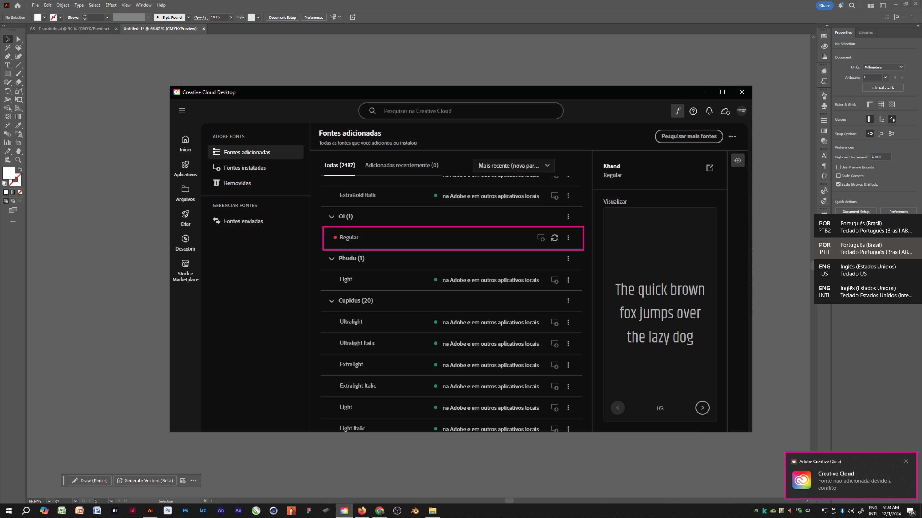Open the Units Millimeters dropdown
The width and height of the screenshot is (922, 518).
(x=883, y=67)
